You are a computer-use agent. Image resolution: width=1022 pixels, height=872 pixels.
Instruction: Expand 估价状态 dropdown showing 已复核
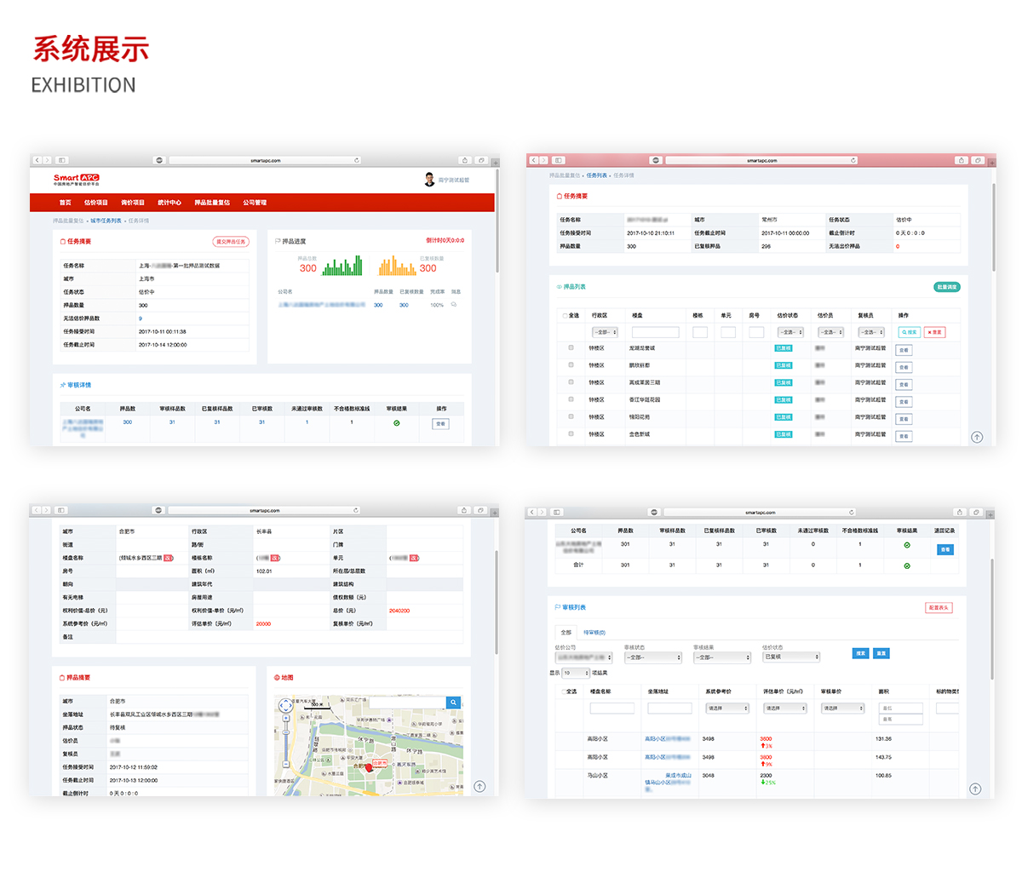coord(791,657)
